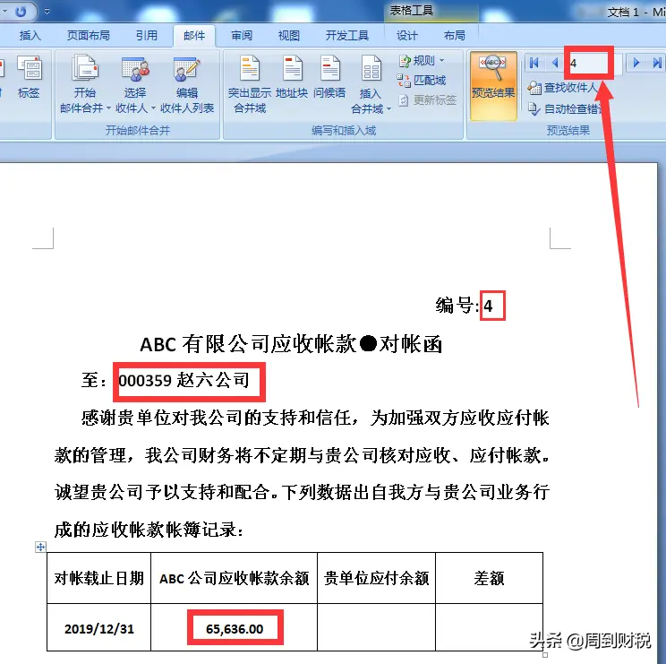
Task: Click Match Fields icon
Action: [423, 80]
